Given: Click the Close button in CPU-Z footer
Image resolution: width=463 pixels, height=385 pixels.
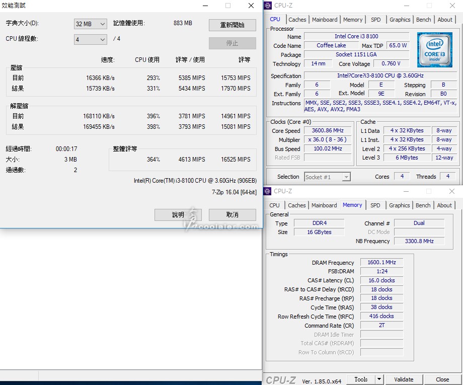Looking at the screenshot, I should (x=442, y=379).
